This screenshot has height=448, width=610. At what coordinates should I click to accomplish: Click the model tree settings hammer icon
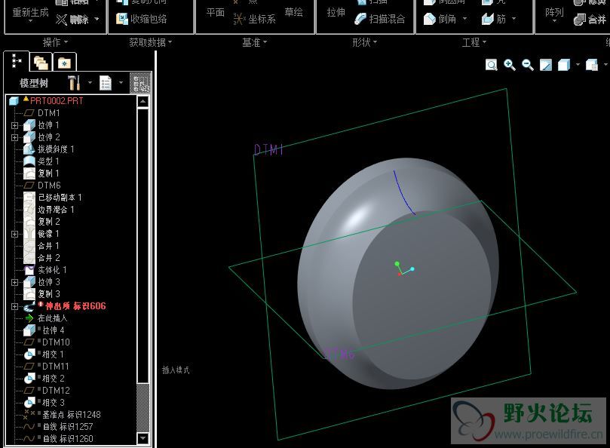click(x=74, y=82)
